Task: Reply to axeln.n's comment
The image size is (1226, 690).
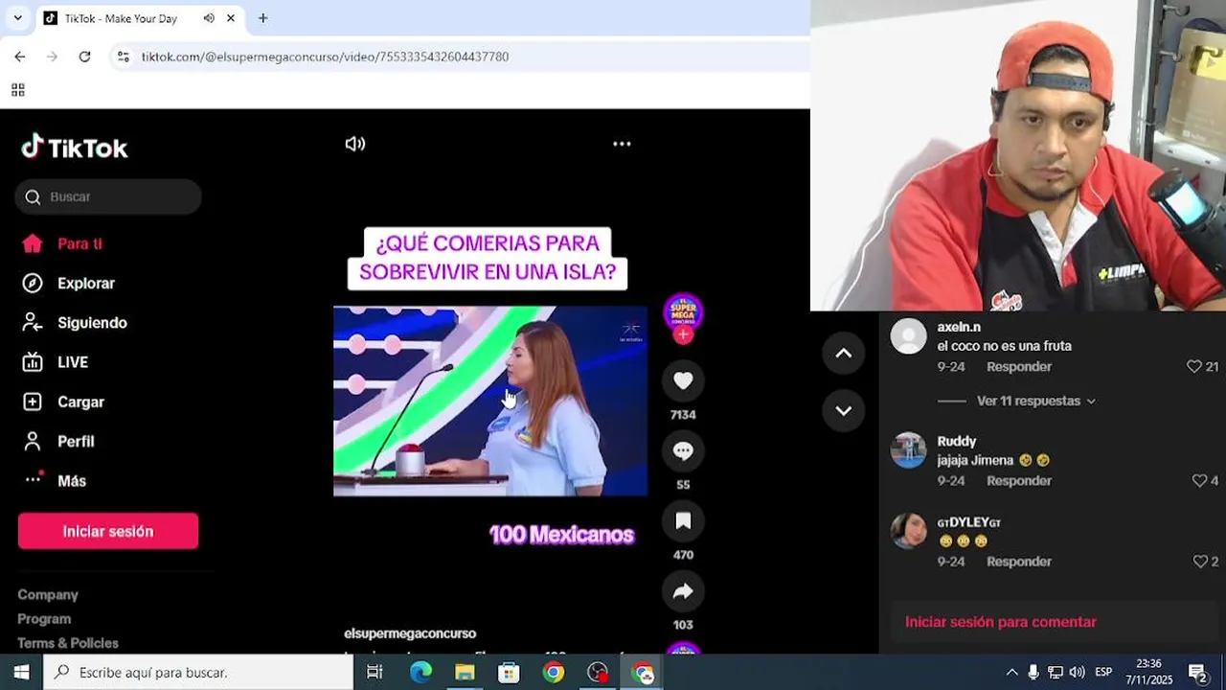Action: coord(1019,367)
